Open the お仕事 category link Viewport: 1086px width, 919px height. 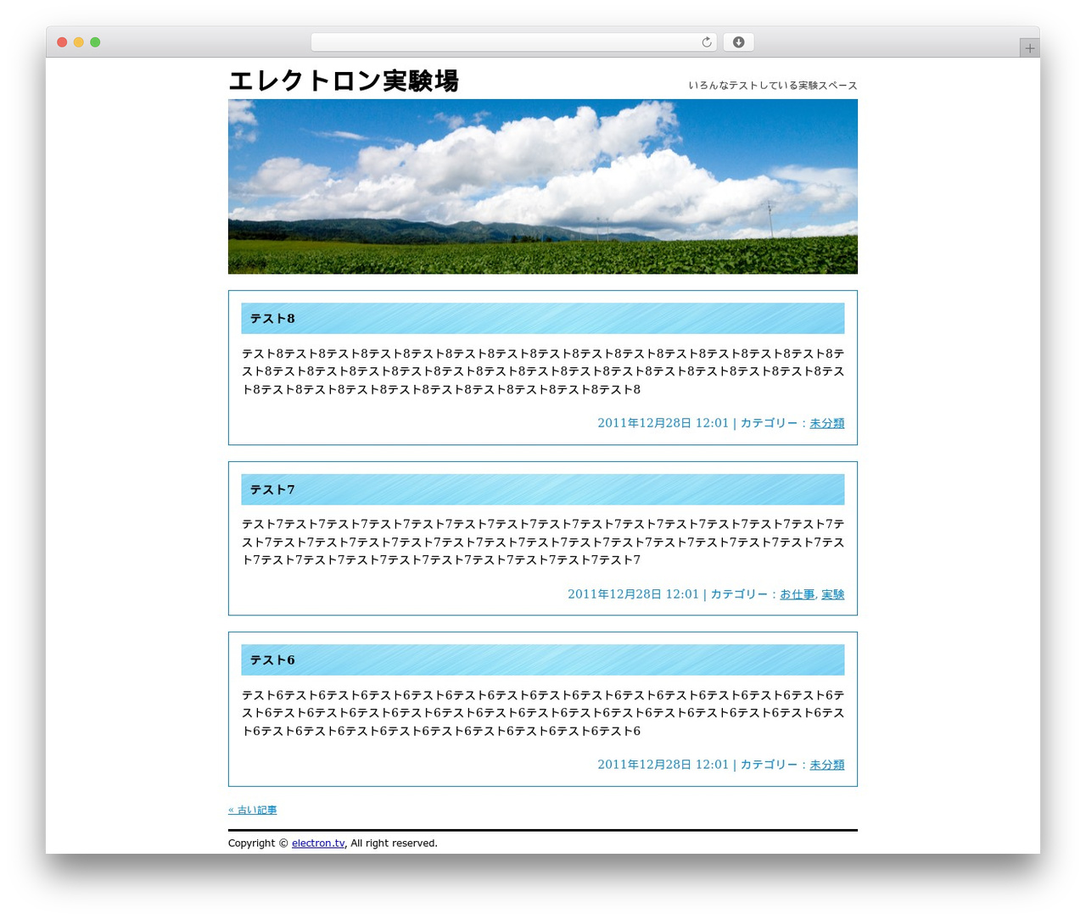(798, 594)
